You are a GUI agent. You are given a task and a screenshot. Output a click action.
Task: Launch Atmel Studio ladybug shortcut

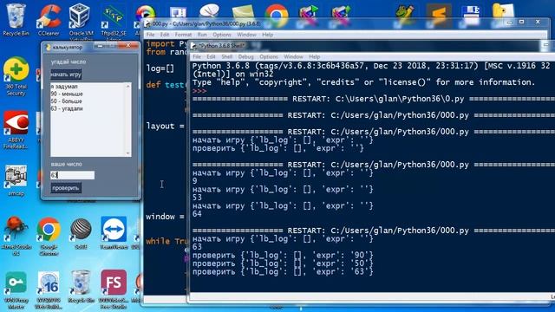pyautogui.click(x=16, y=236)
